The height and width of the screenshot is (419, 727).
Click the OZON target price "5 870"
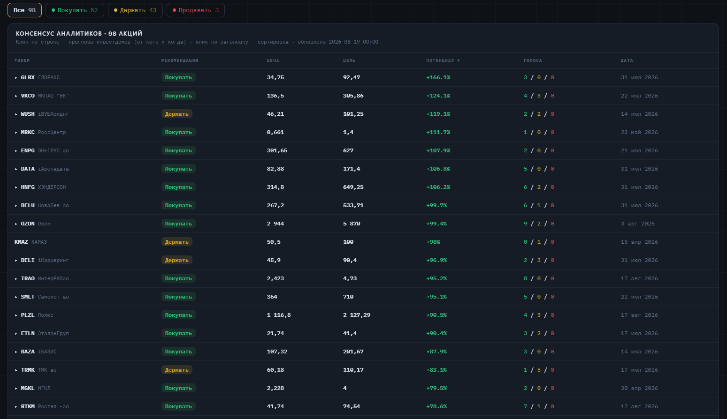pyautogui.click(x=352, y=224)
